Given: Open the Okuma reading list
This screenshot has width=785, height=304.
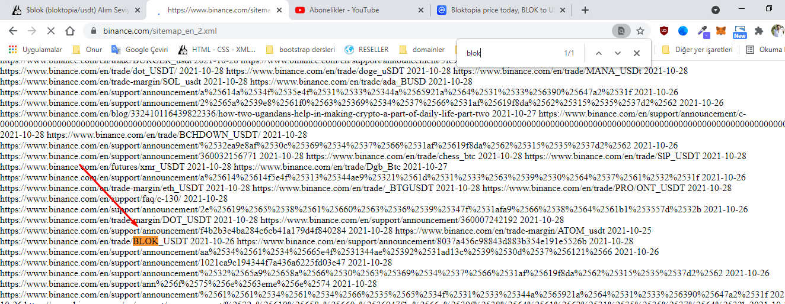Looking at the screenshot, I should [x=765, y=50].
